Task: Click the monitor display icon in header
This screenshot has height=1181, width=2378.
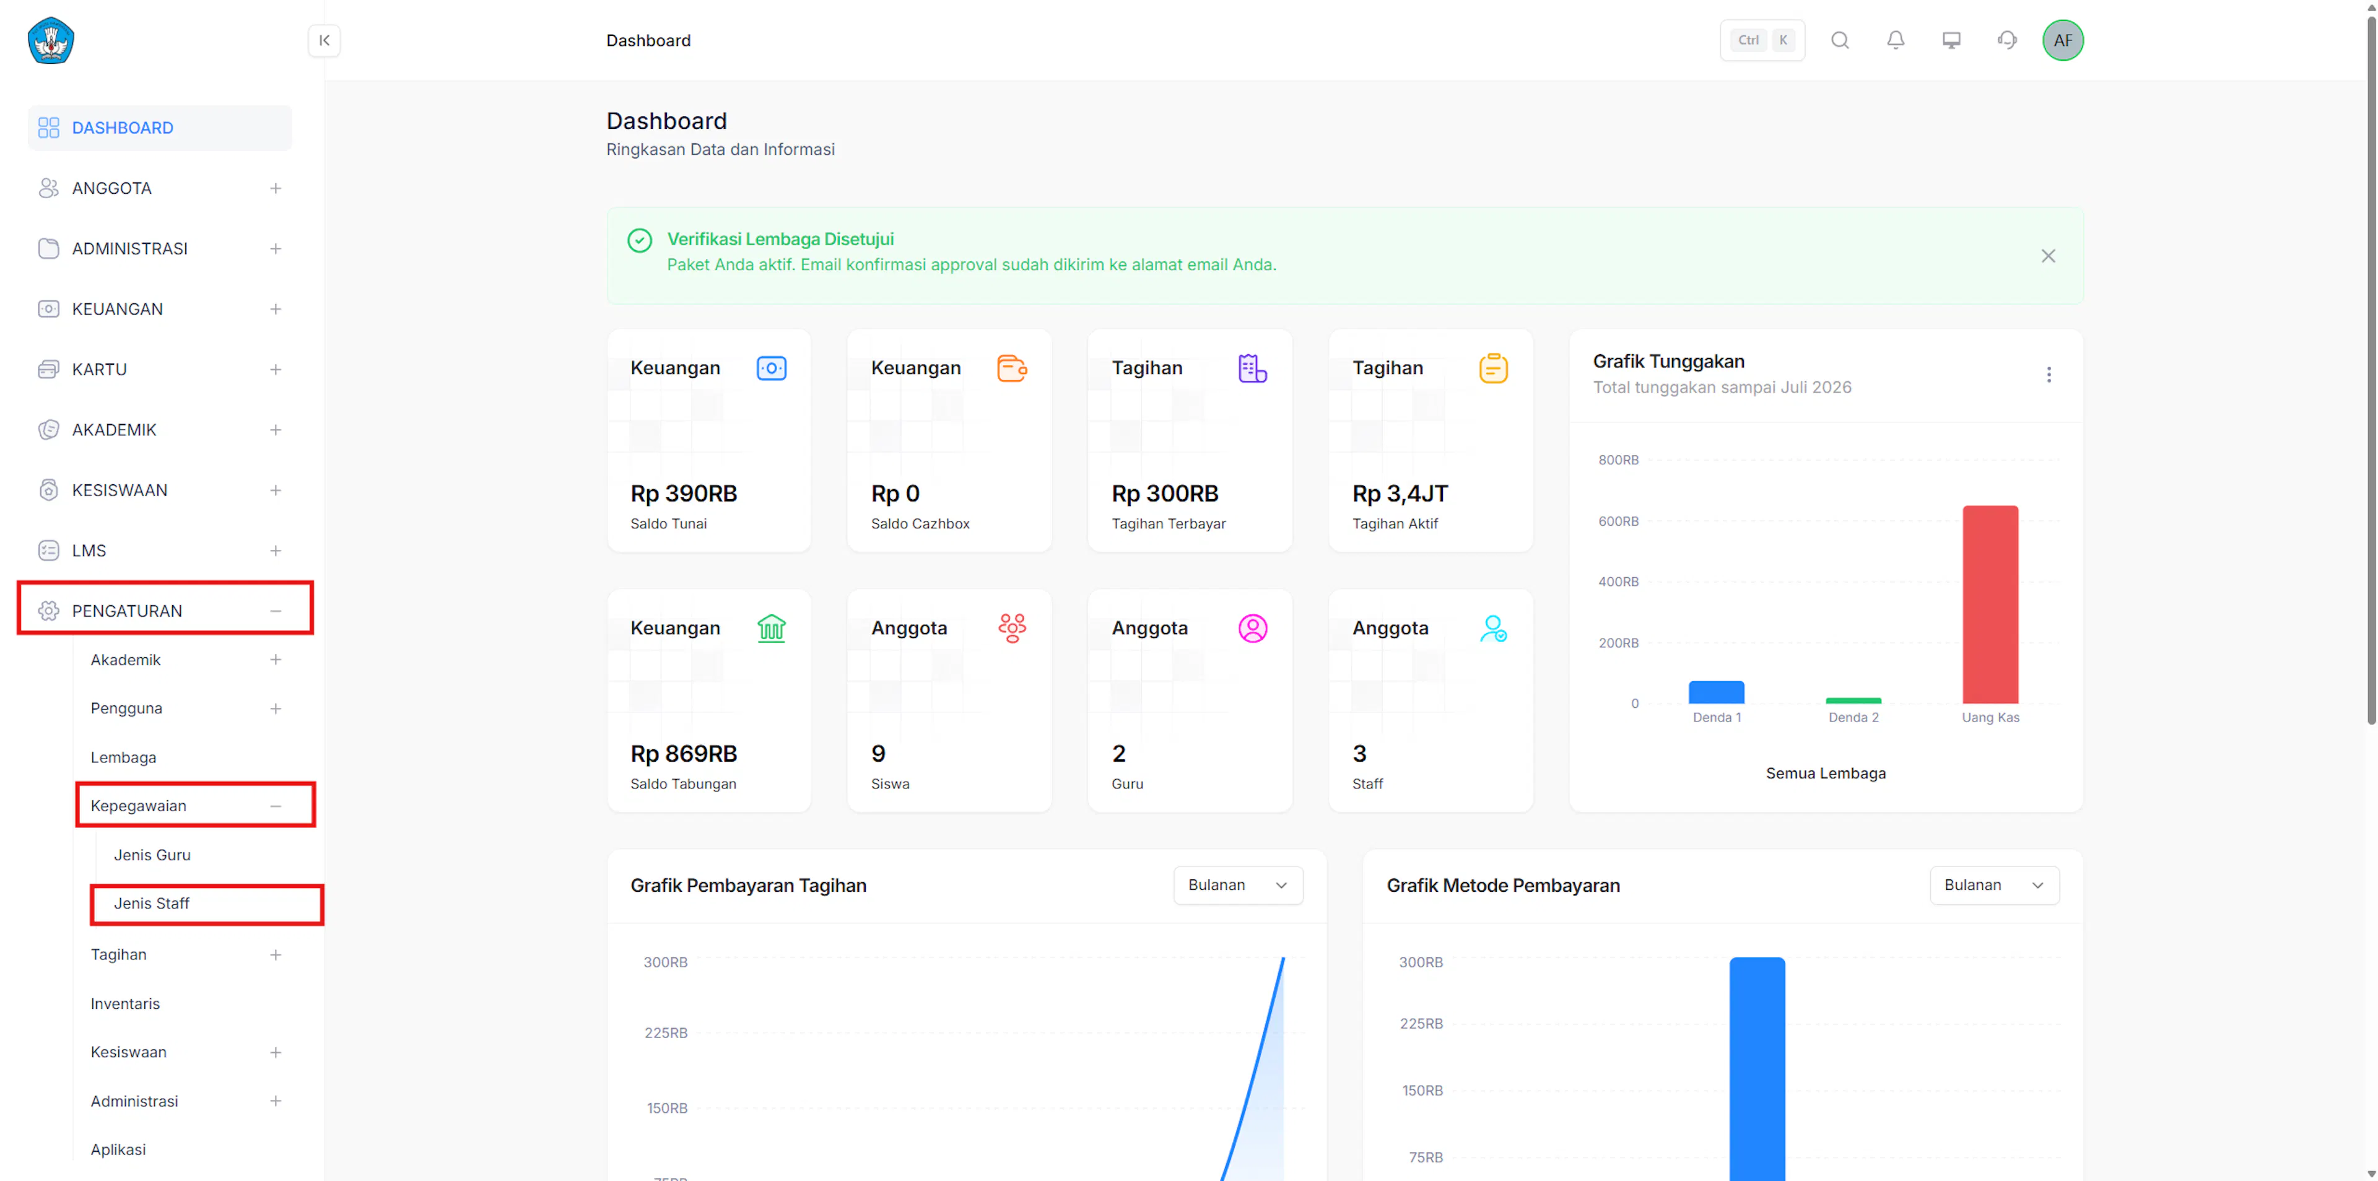Action: point(1951,41)
